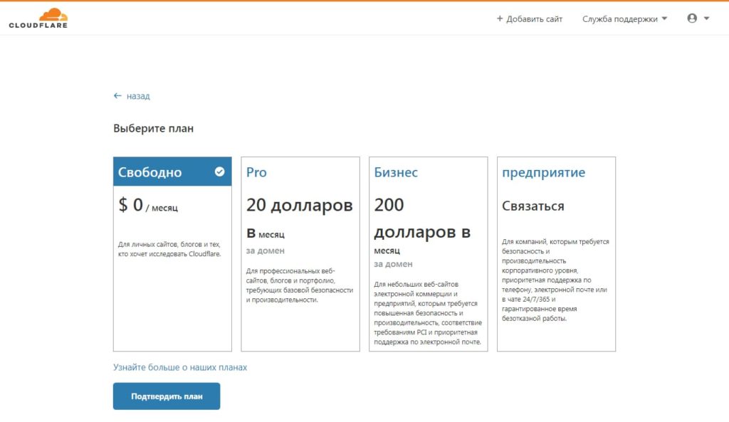Open Узнайте больше о наших планах link
The height and width of the screenshot is (422, 729).
[180, 367]
